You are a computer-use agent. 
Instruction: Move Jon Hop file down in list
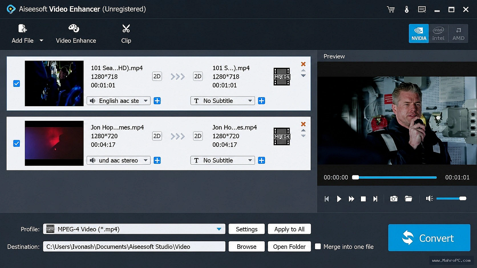click(x=303, y=136)
